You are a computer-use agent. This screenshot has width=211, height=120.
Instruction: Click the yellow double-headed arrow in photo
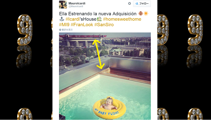98,54
